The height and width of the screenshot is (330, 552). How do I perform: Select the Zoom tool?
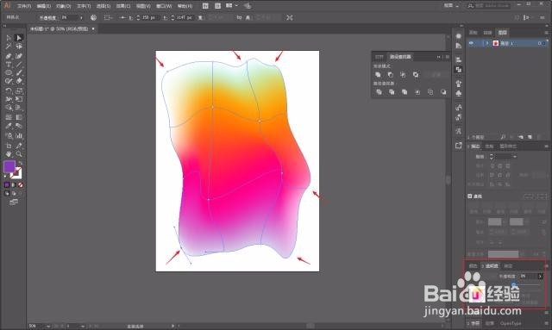[x=19, y=154]
